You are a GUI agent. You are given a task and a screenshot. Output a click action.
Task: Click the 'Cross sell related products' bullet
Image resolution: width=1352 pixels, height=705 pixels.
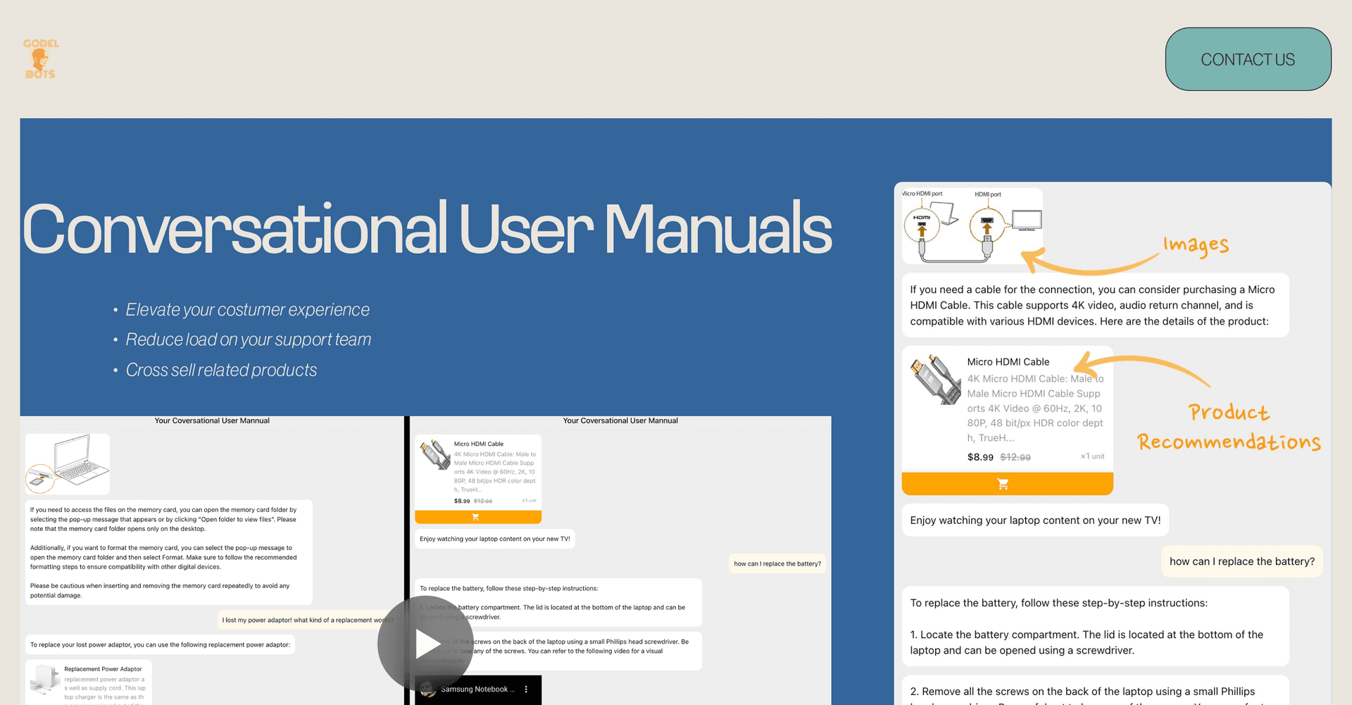point(221,370)
